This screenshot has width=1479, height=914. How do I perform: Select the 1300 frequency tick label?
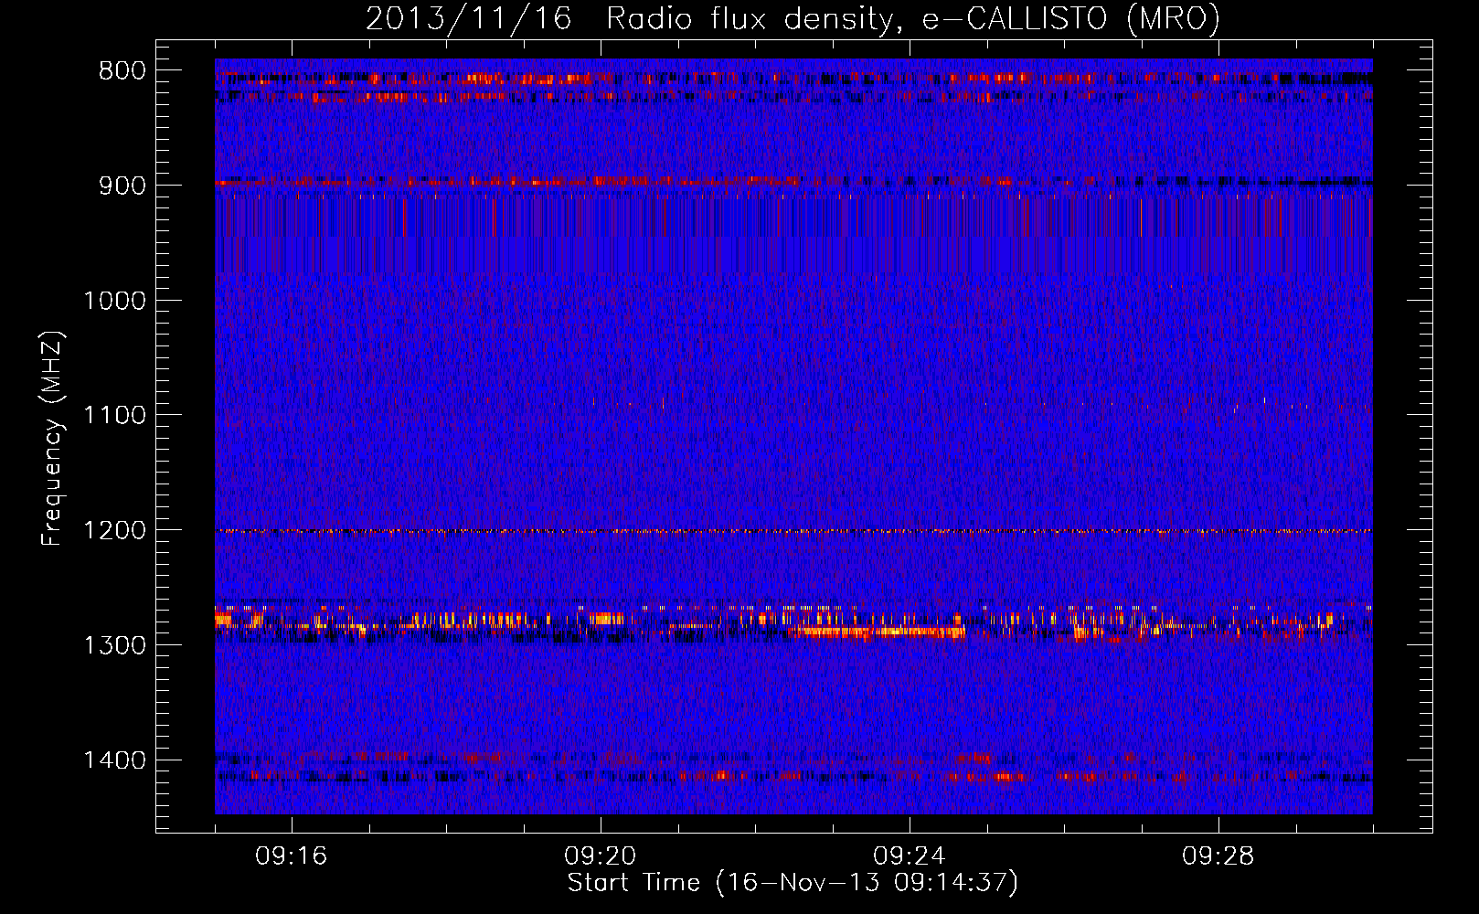tap(114, 645)
